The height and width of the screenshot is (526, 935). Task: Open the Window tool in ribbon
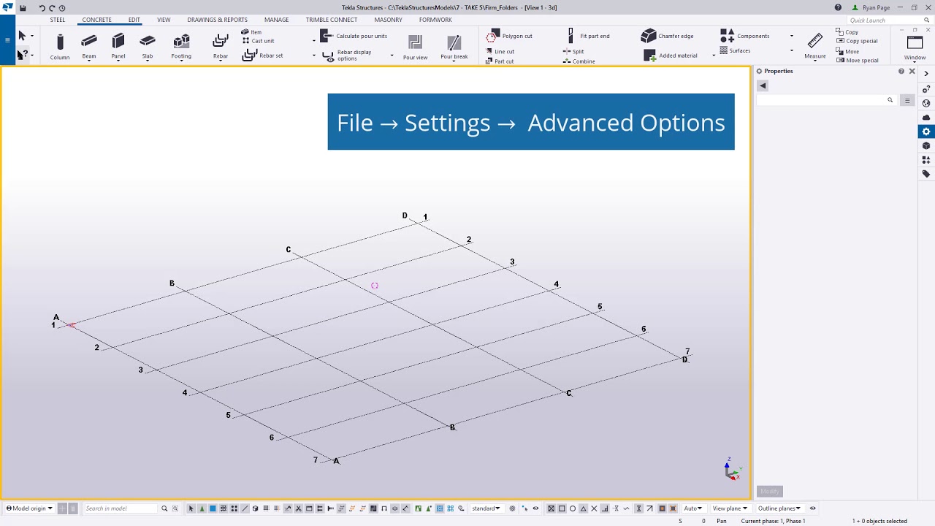(915, 47)
